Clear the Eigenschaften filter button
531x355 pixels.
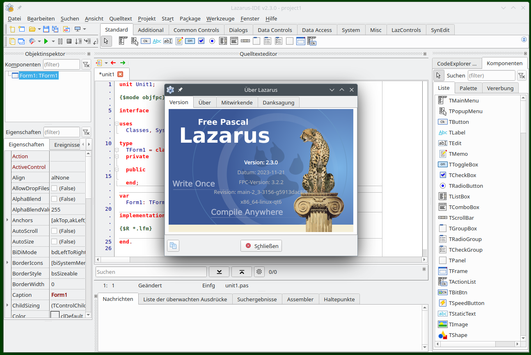coord(86,132)
